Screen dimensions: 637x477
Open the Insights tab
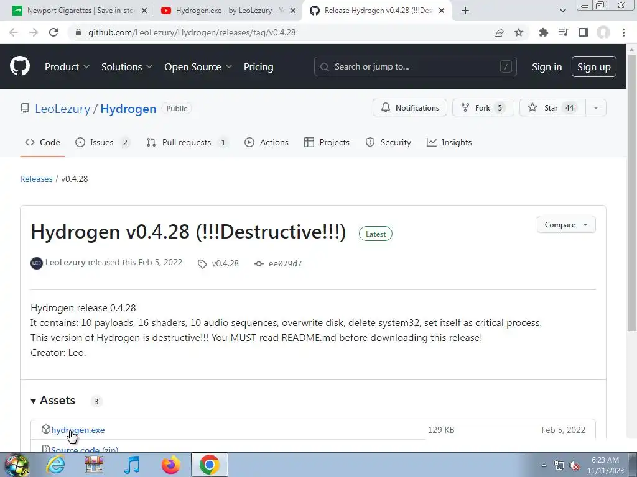pyautogui.click(x=449, y=142)
